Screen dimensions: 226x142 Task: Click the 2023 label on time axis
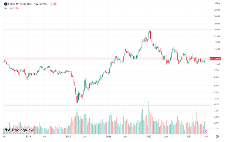[189, 136]
